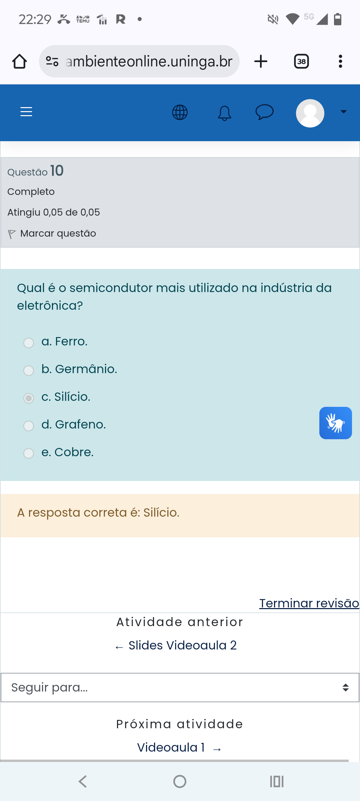The image size is (360, 801).
Task: Select radio option a. Ferro
Action: [x=29, y=343]
